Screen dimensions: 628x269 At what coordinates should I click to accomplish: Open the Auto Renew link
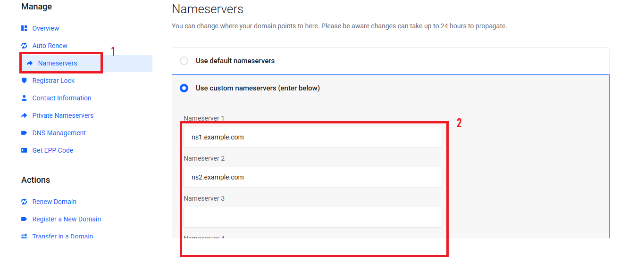[50, 46]
